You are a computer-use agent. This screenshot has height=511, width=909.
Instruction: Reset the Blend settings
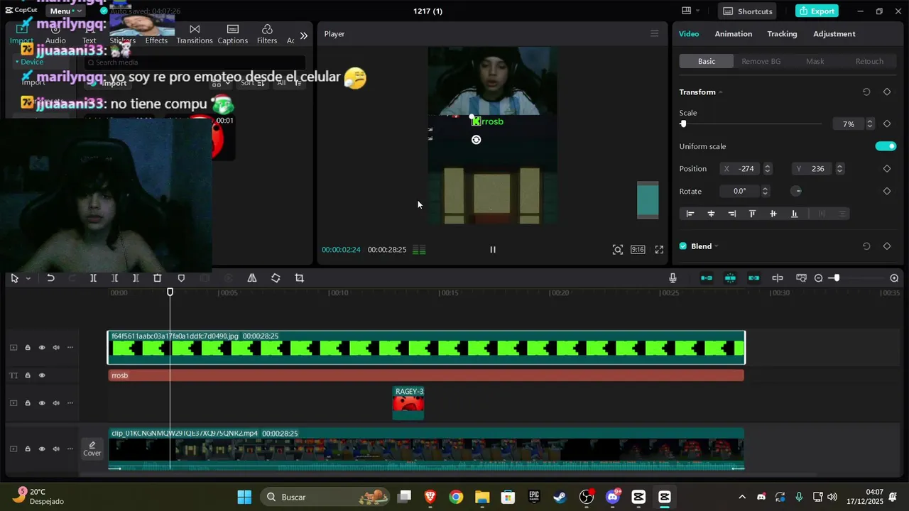click(866, 246)
